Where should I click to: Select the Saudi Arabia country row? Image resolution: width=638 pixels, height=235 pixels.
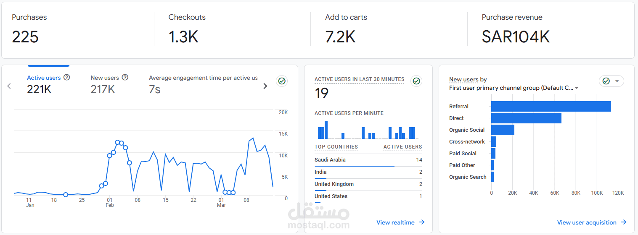pyautogui.click(x=368, y=160)
